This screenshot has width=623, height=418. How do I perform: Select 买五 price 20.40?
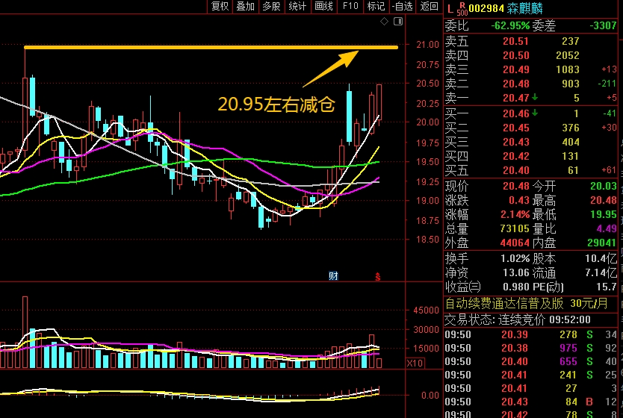[515, 171]
